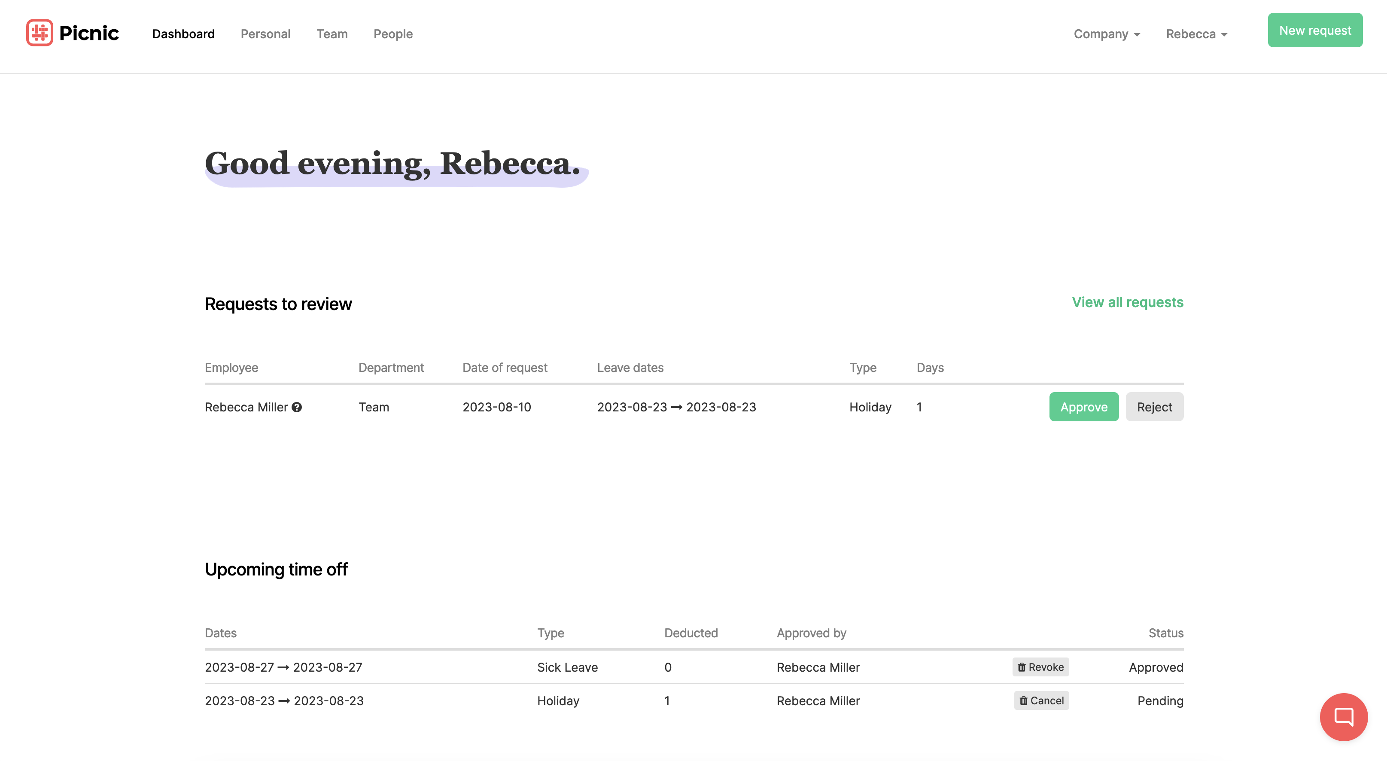Viewport: 1387px width, 761px height.
Task: Approve Rebecca Miller's holiday request
Action: [1083, 407]
